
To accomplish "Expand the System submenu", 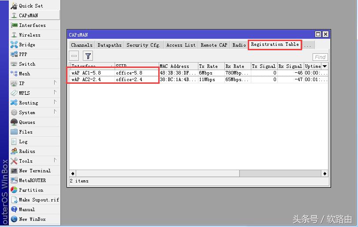I will pos(27,112).
